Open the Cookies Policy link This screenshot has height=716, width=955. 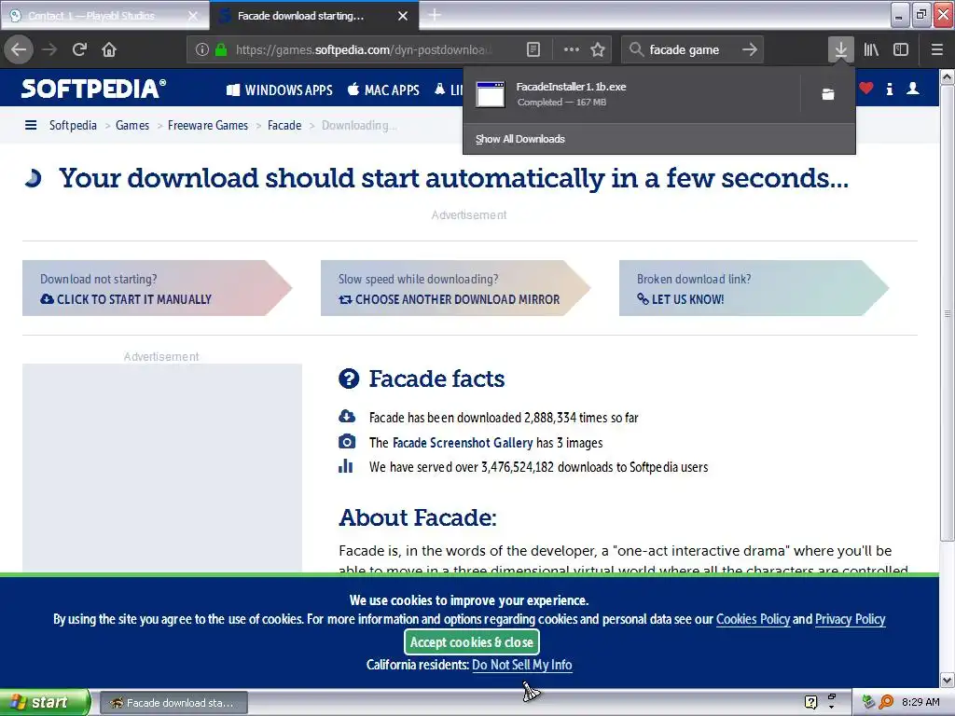click(x=753, y=619)
